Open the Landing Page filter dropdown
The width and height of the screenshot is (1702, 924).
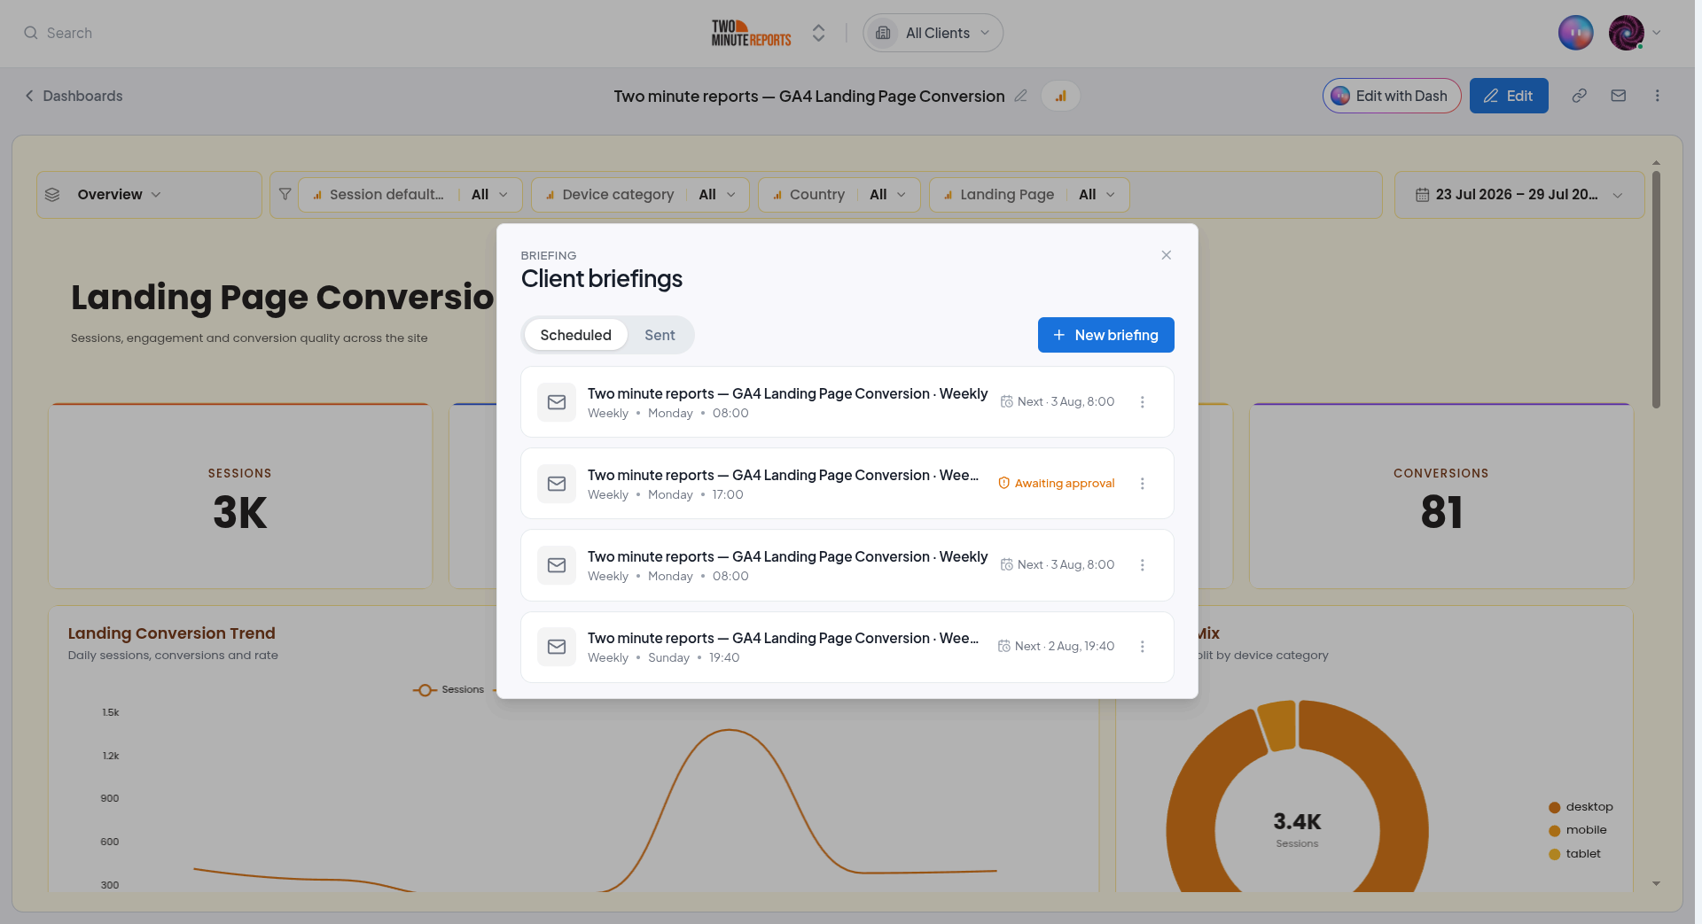coord(1029,195)
